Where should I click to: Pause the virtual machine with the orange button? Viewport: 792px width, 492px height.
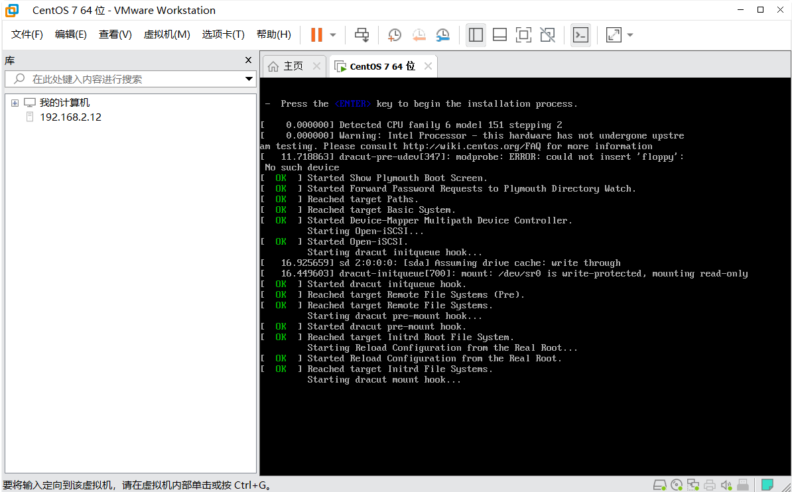tap(316, 34)
